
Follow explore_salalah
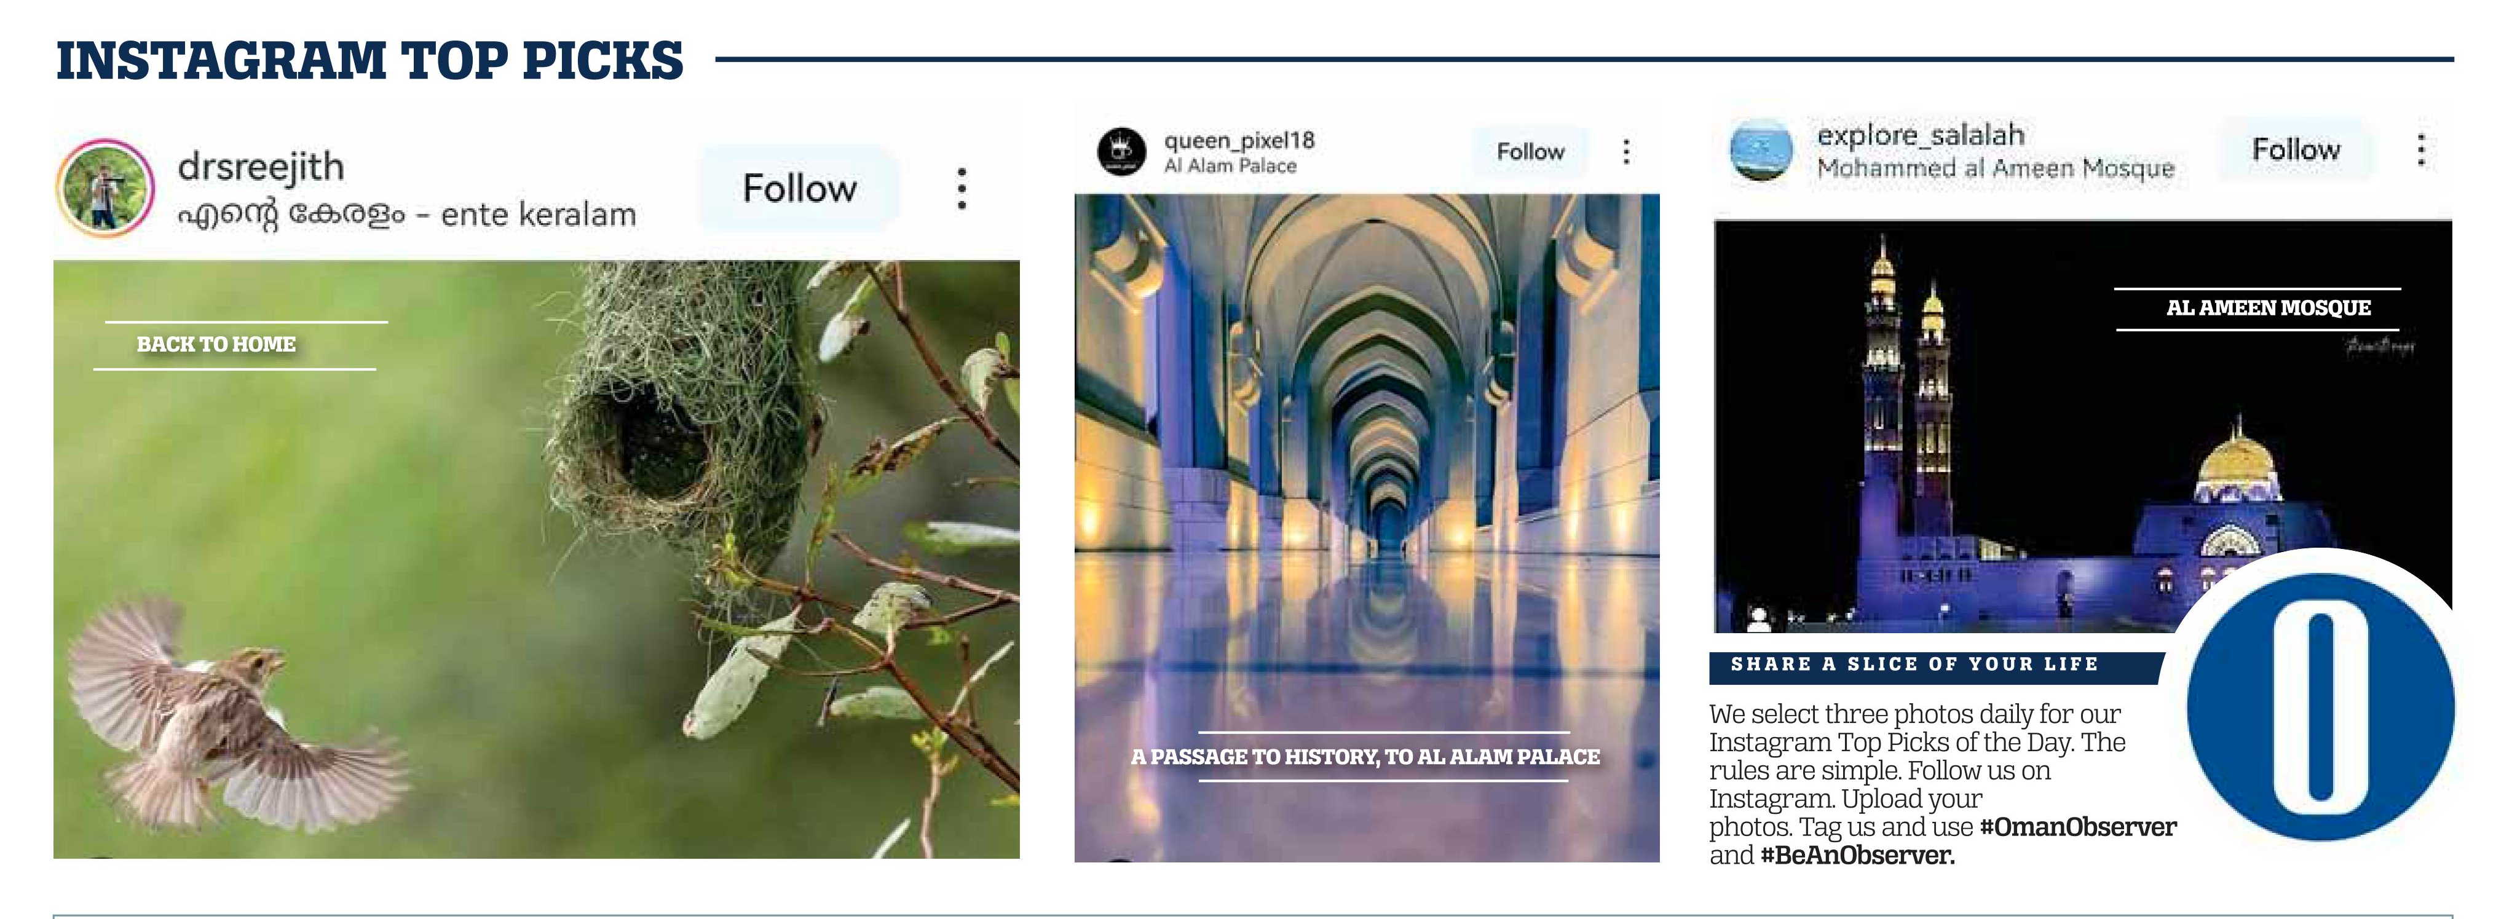coord(2296,149)
